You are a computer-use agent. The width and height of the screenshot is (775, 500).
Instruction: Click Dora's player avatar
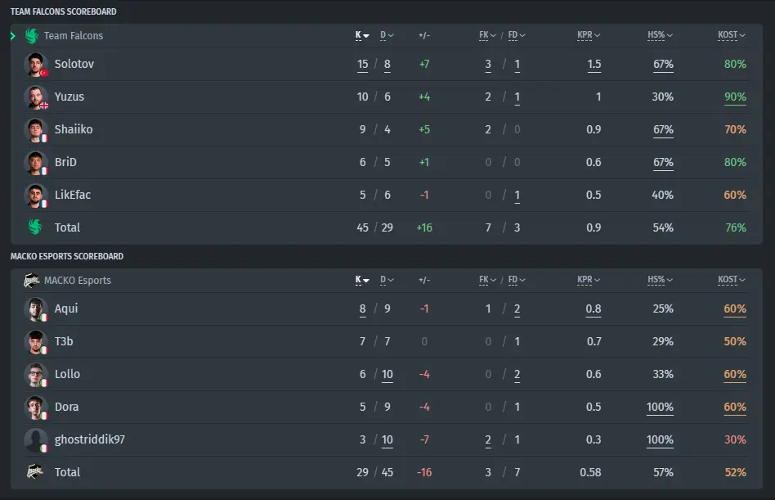tap(36, 407)
